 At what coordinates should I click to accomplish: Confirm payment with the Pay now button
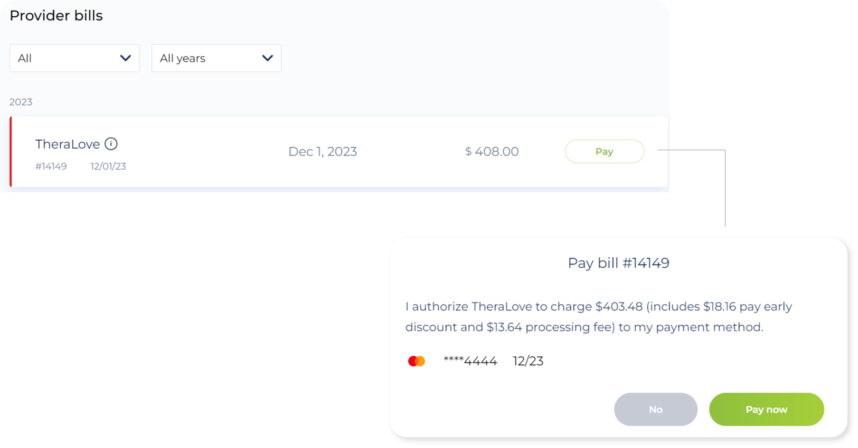click(766, 409)
